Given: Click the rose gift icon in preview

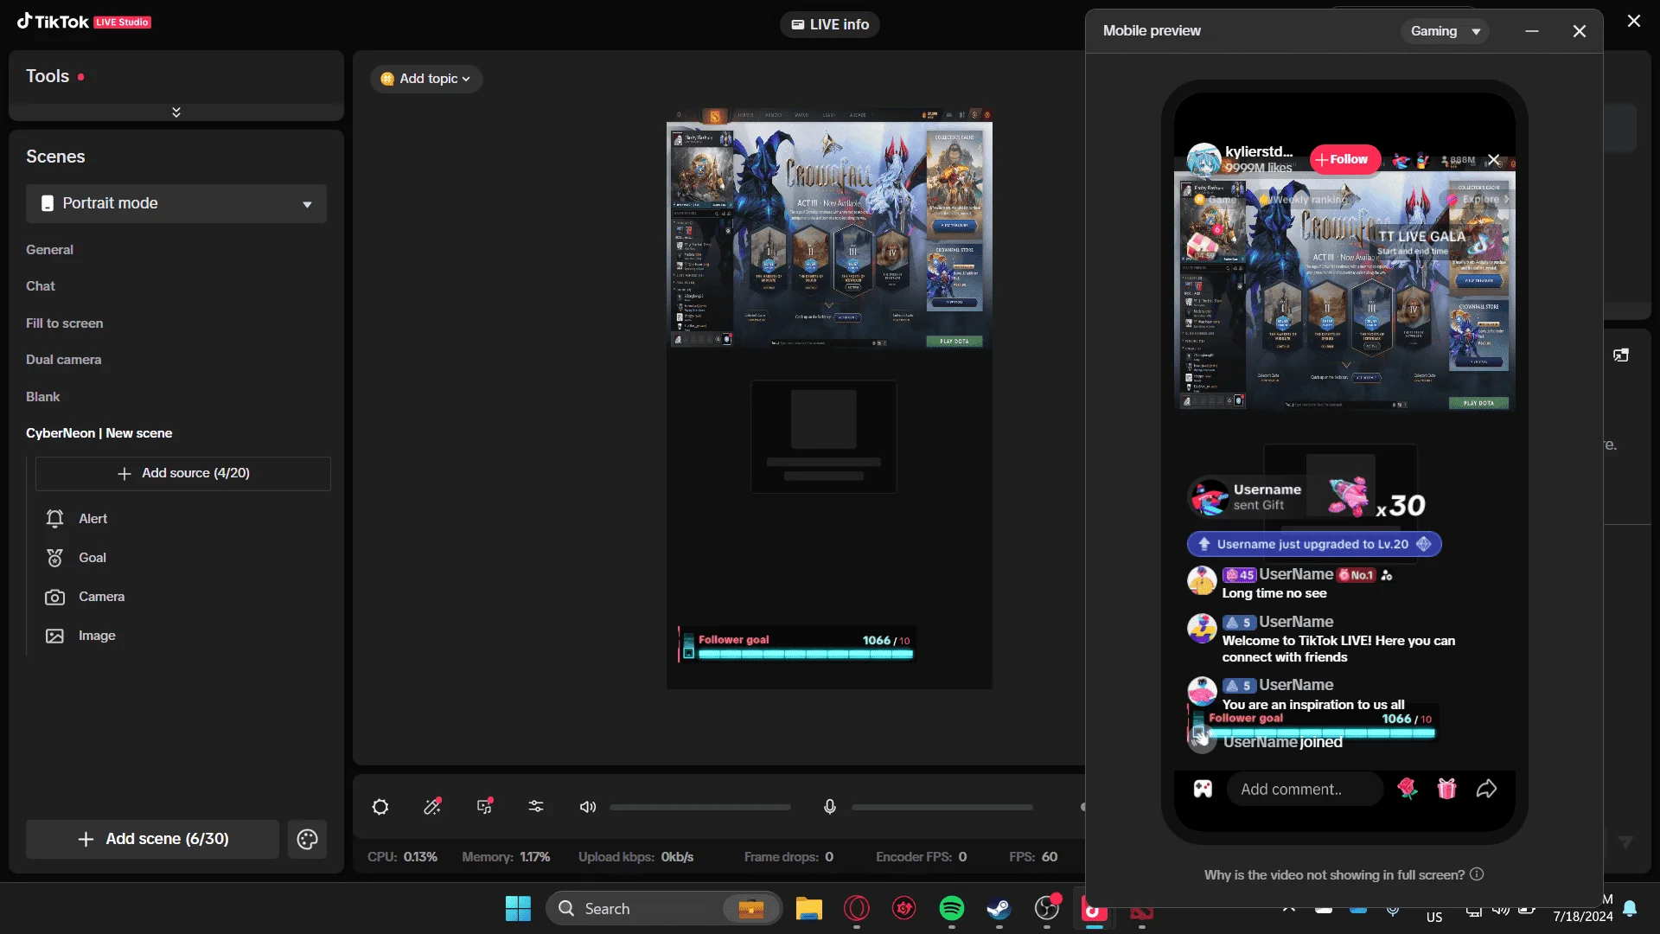Looking at the screenshot, I should point(1408,789).
